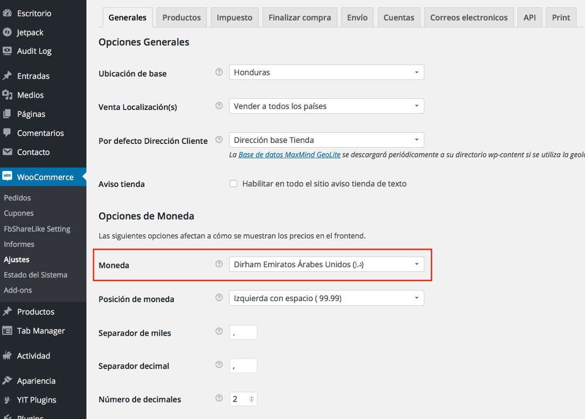Open the Vender a todos los países dropdown
The height and width of the screenshot is (419, 585).
click(x=327, y=106)
